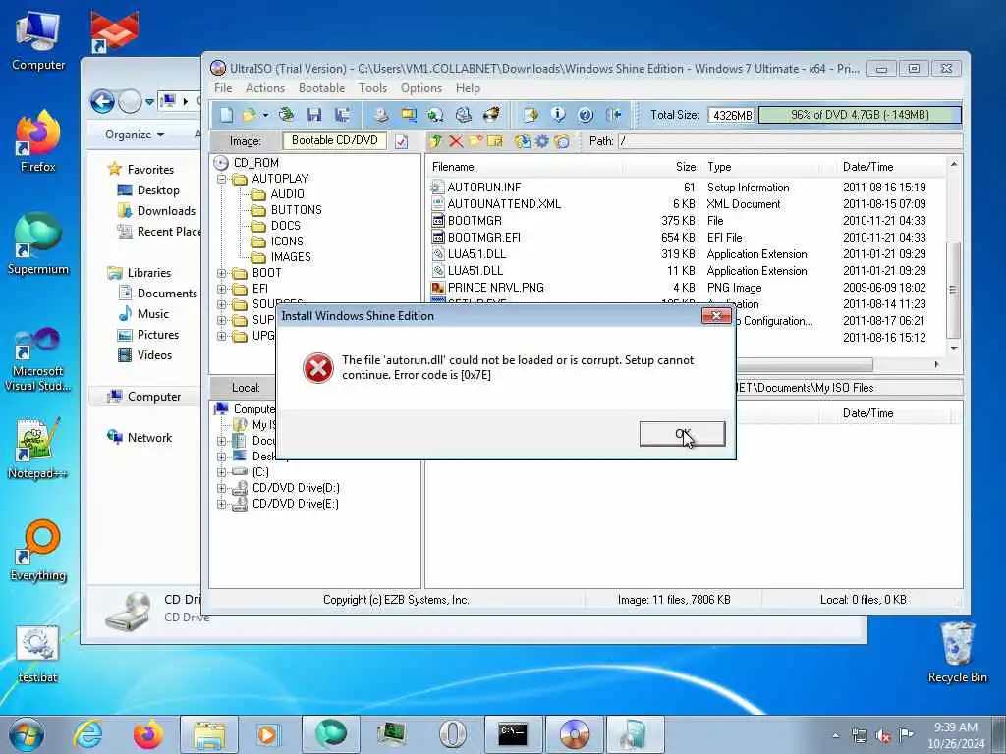
Task: Click the Exit door icon in UltraISO toolbar
Action: point(613,115)
